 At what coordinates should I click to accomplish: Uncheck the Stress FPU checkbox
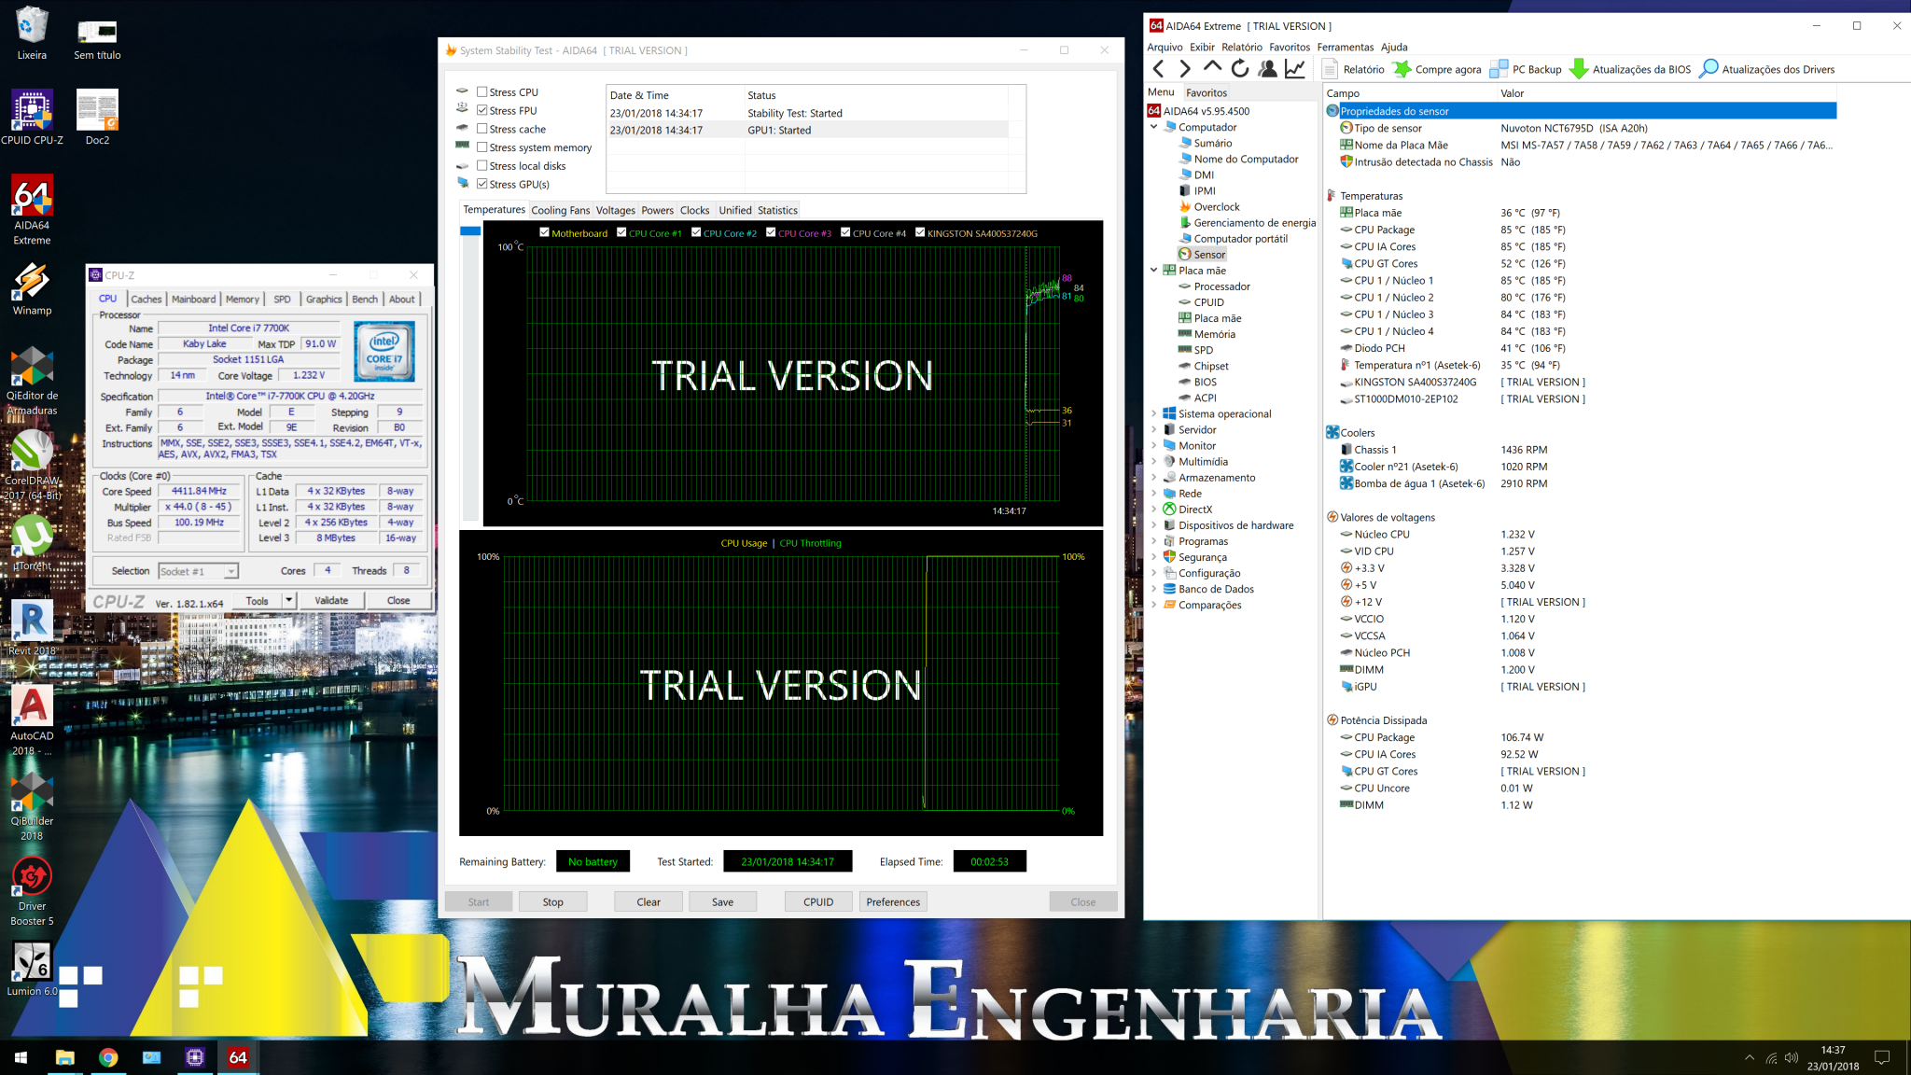482,110
